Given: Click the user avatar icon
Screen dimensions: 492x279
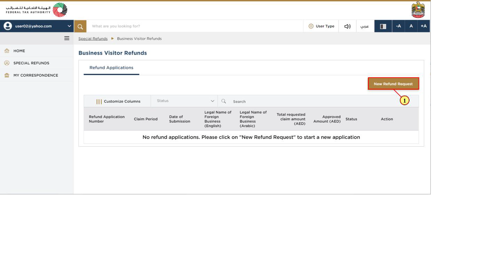Looking at the screenshot, I should click(7, 26).
